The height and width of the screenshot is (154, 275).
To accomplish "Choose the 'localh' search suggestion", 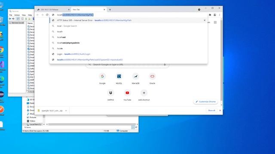I will (128, 32).
